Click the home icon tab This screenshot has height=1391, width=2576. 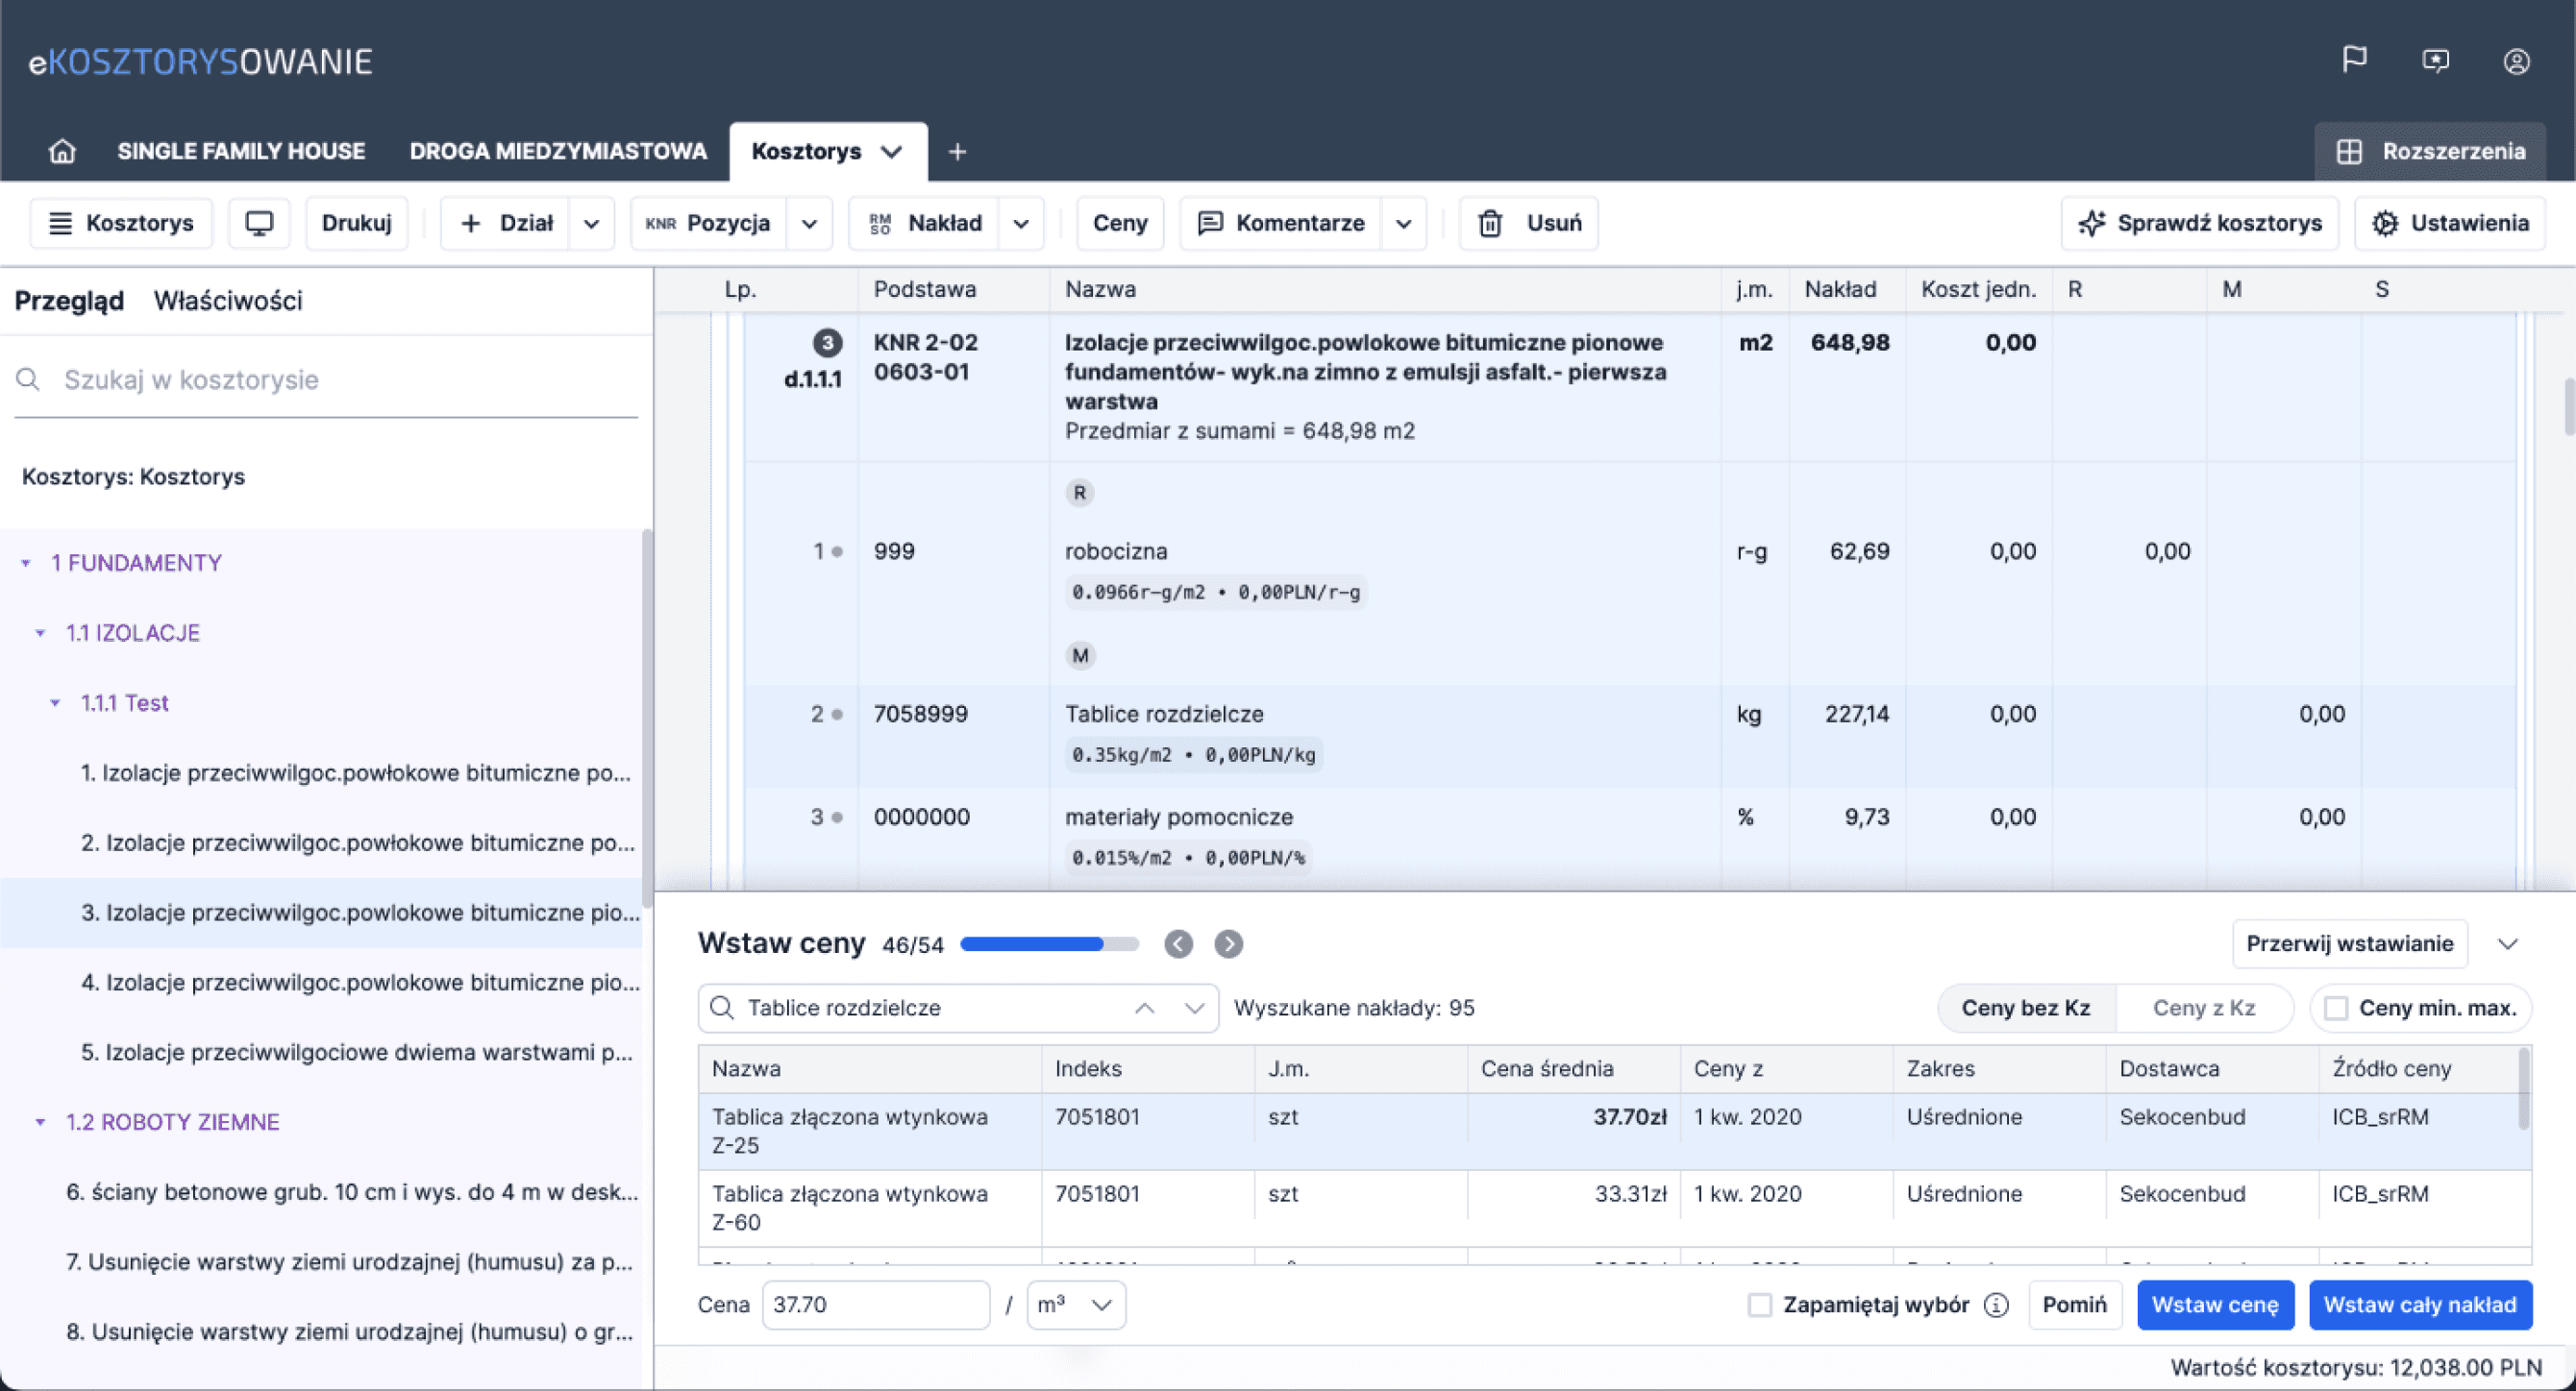tap(62, 151)
